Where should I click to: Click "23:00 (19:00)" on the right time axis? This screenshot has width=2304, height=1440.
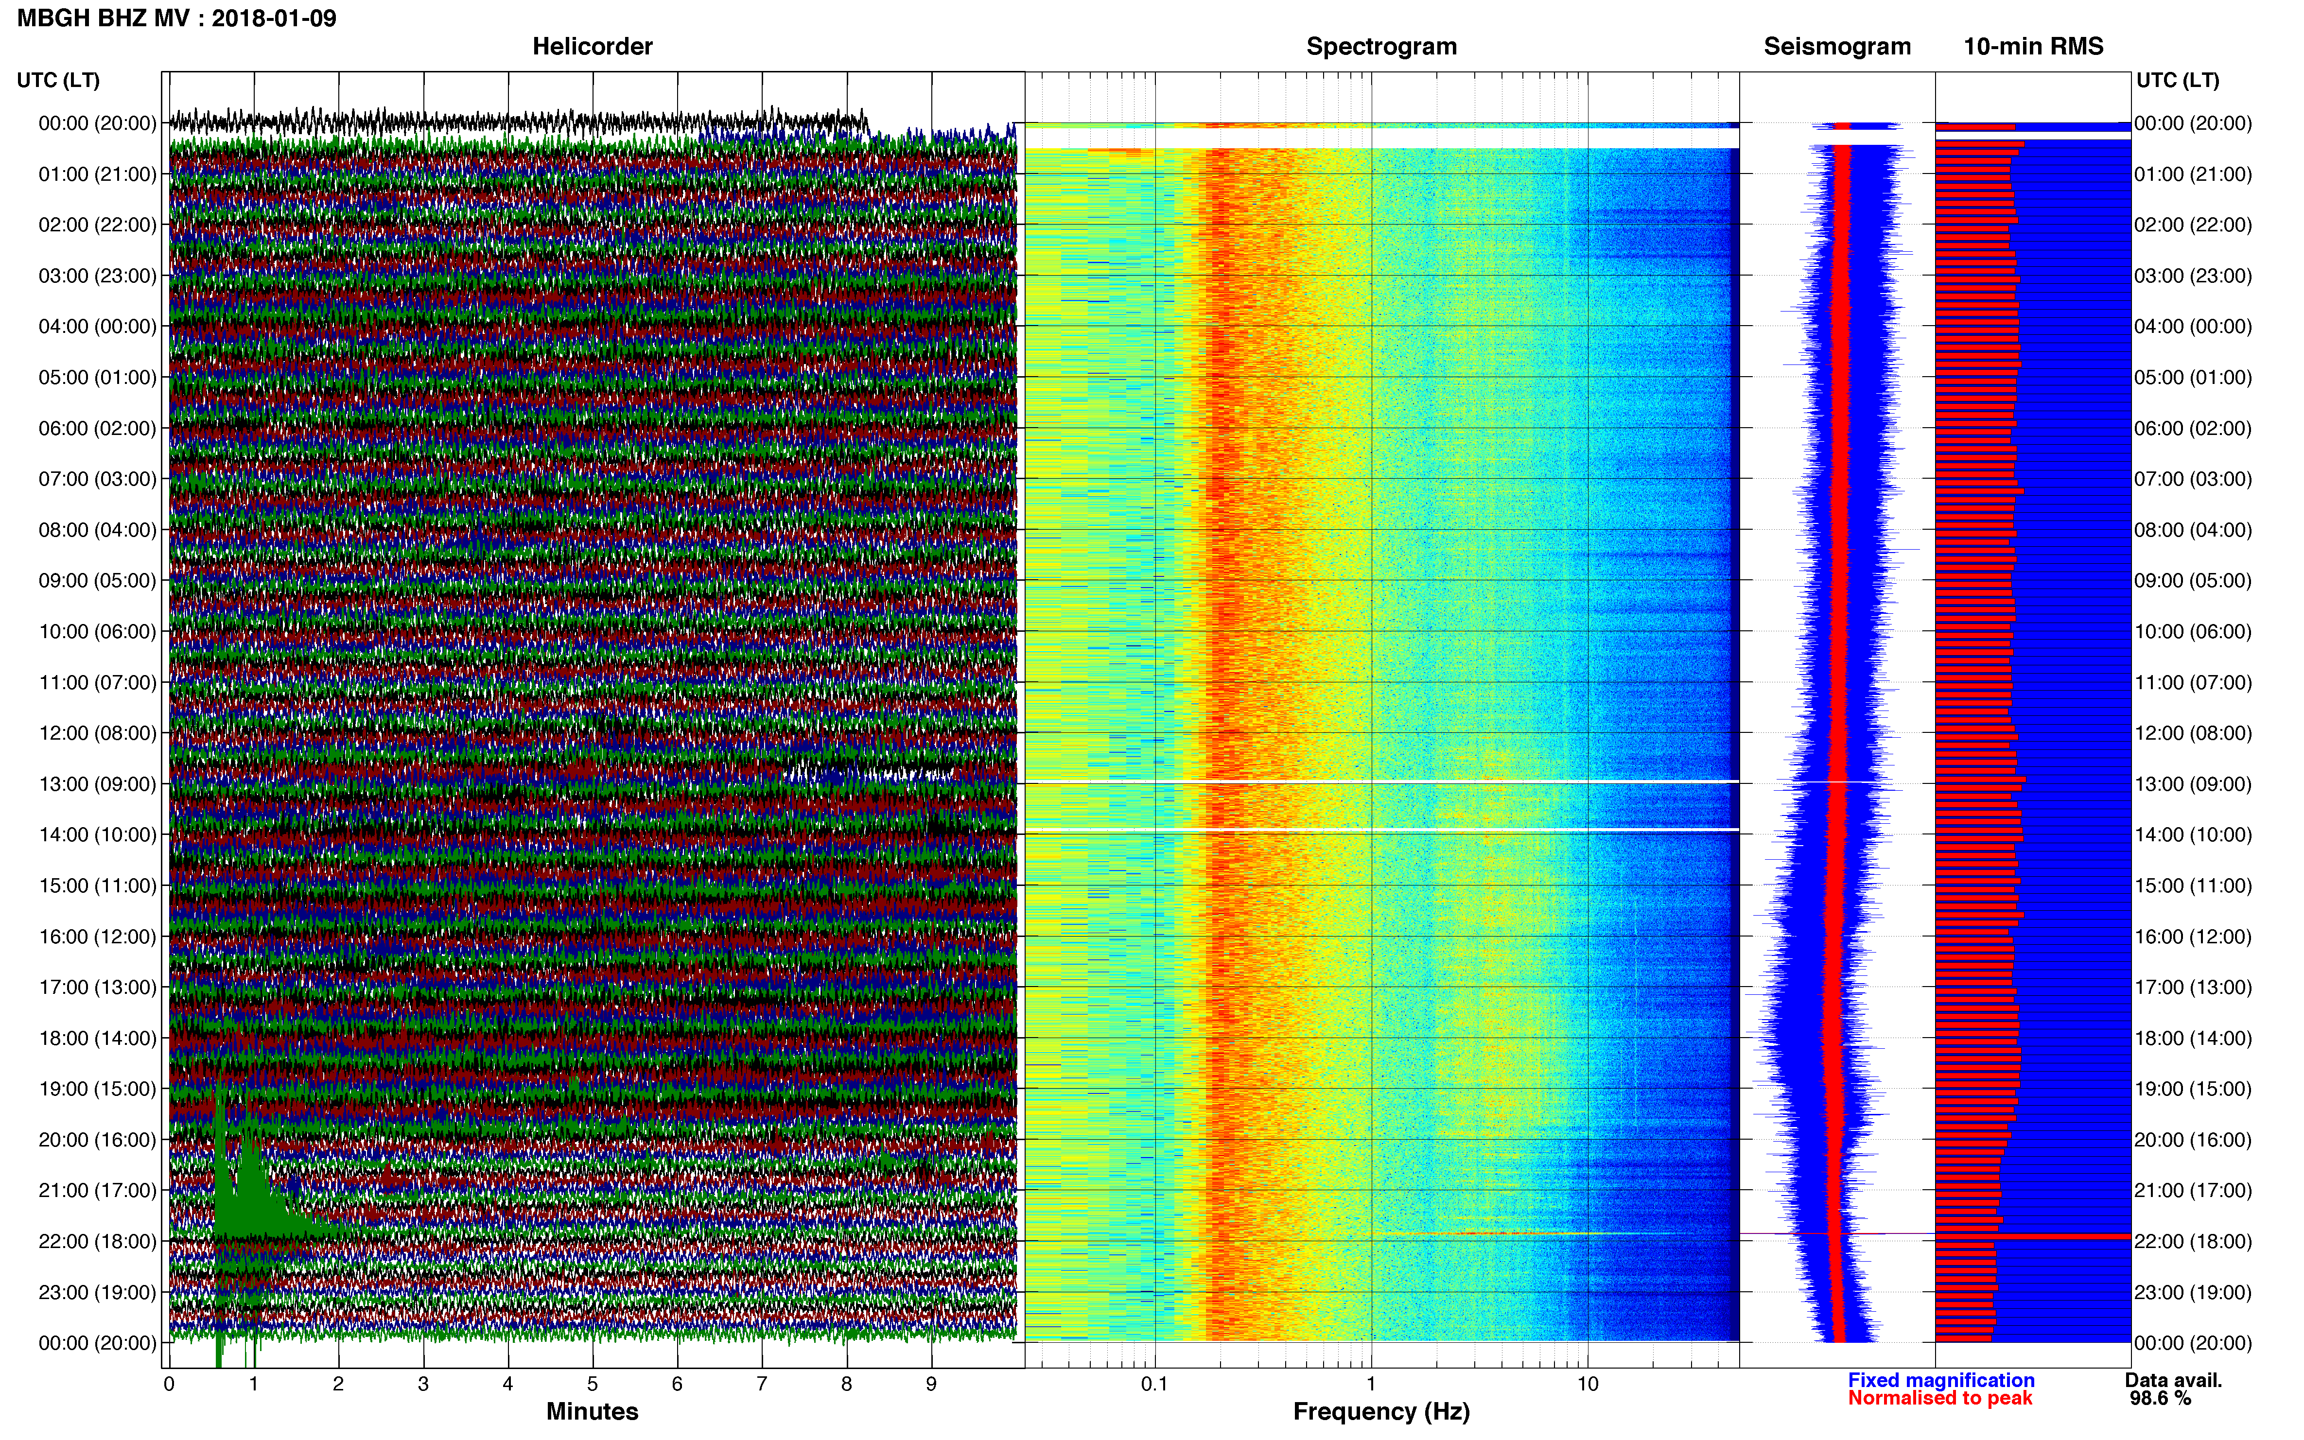click(2193, 1292)
